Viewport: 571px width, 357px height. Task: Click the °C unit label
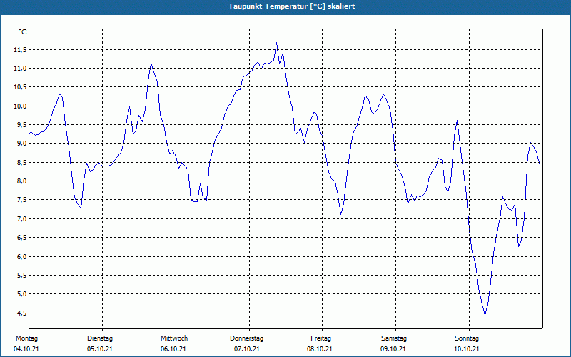(23, 32)
